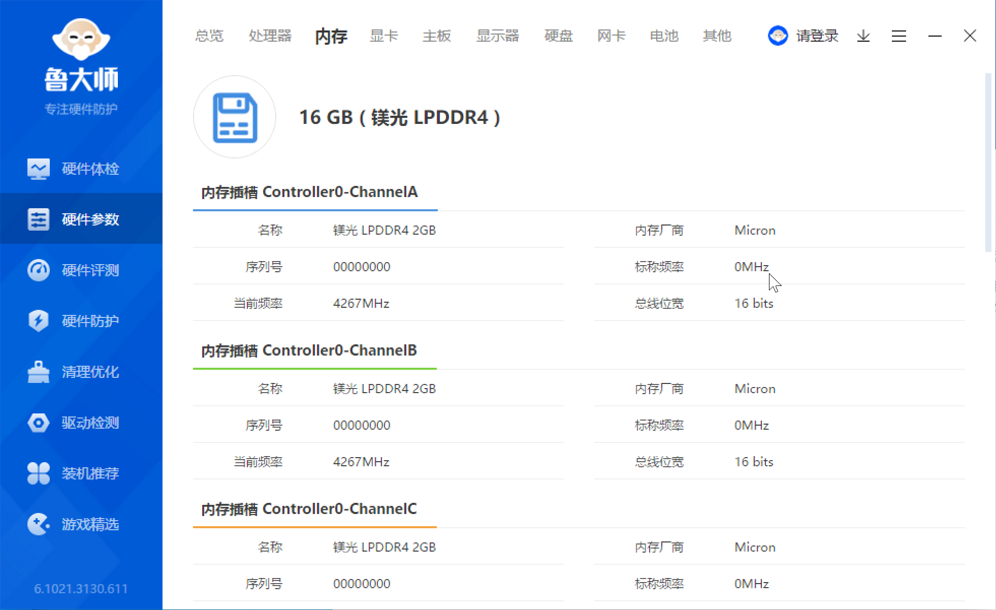Open the 驱动检测 sidebar label
996x610 pixels.
click(x=90, y=423)
